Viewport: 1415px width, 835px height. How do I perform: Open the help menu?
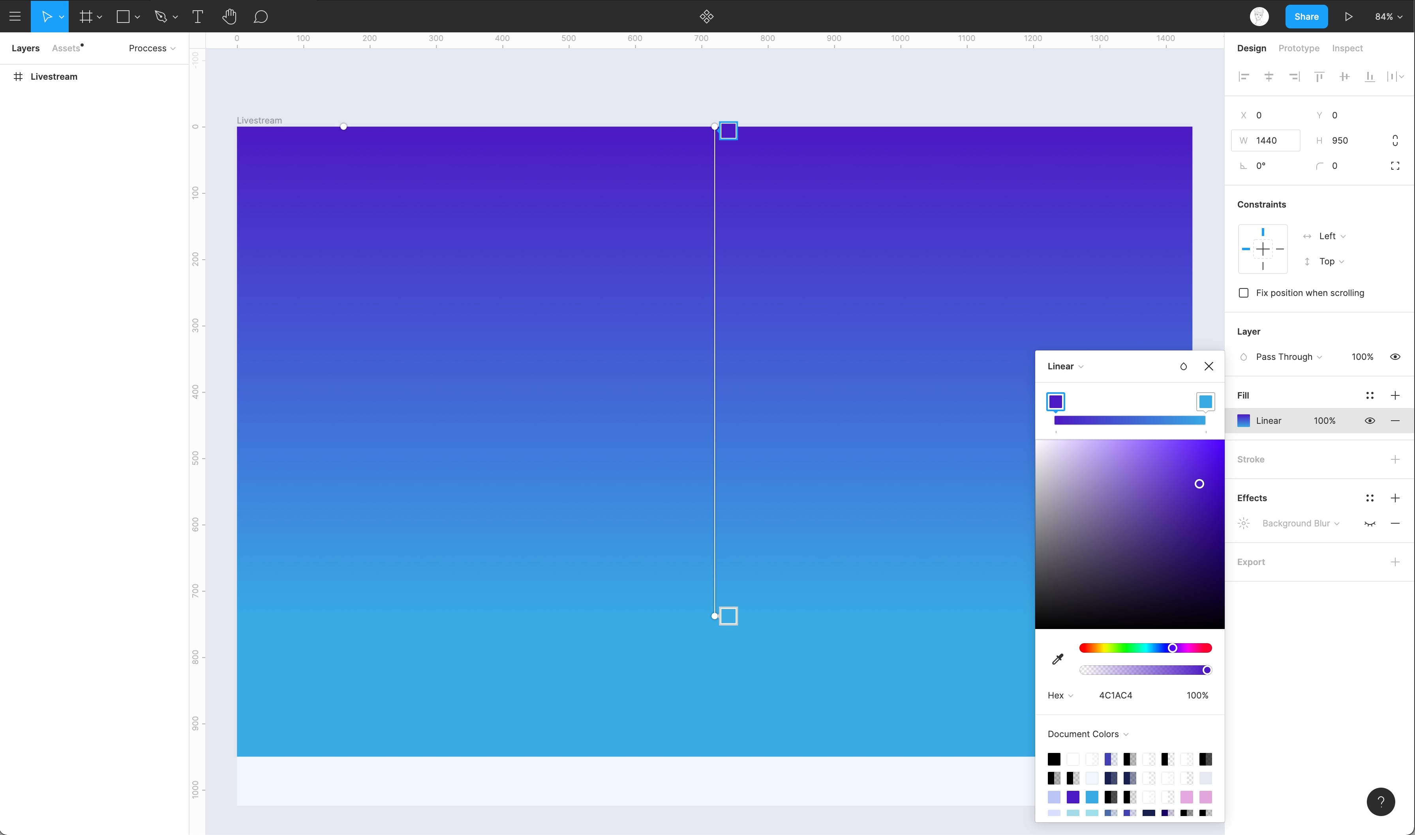click(1381, 802)
